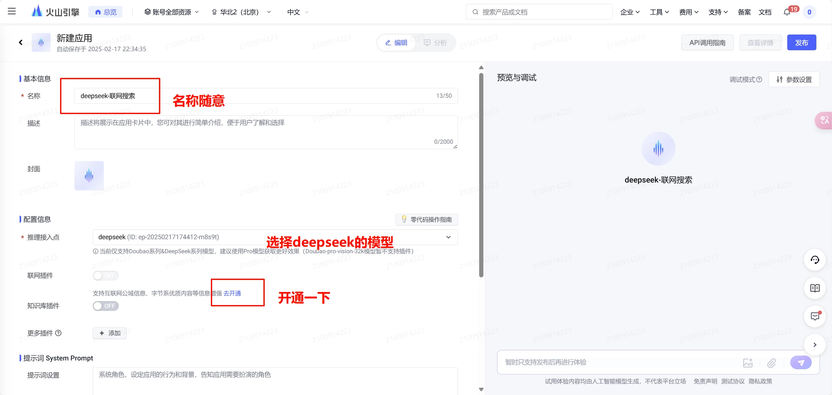Viewport: 832px width, 395px height.
Task: Click the form panel vertical scrollbar
Action: click(x=481, y=175)
